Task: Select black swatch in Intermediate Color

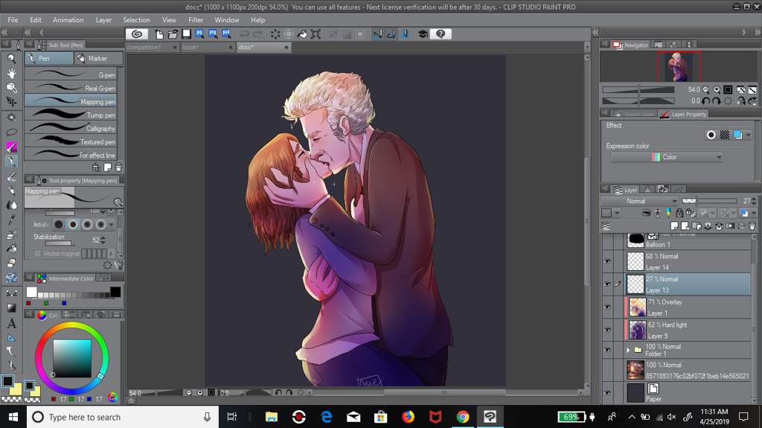Action: pyautogui.click(x=115, y=292)
